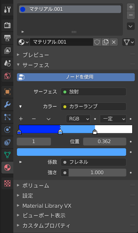Click the 位置 value field 0.362
The height and width of the screenshot is (233, 138).
point(104,141)
